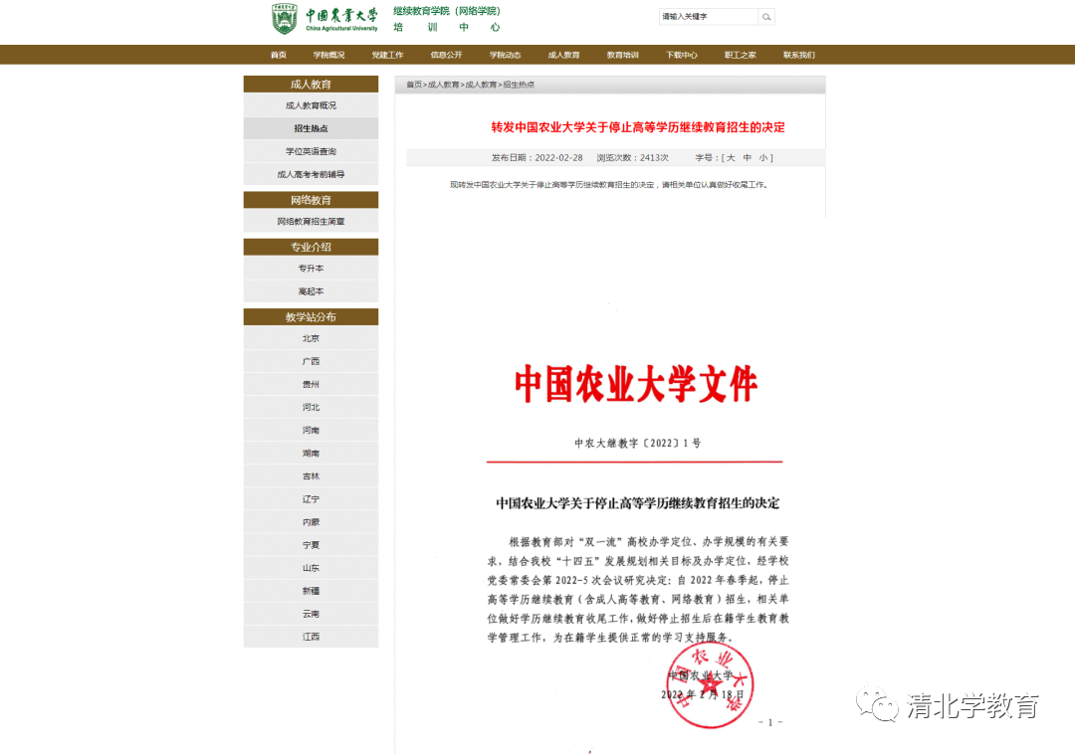The height and width of the screenshot is (754, 1075).
Task: Click the red document heading 中国农业大学文件
Action: point(636,384)
